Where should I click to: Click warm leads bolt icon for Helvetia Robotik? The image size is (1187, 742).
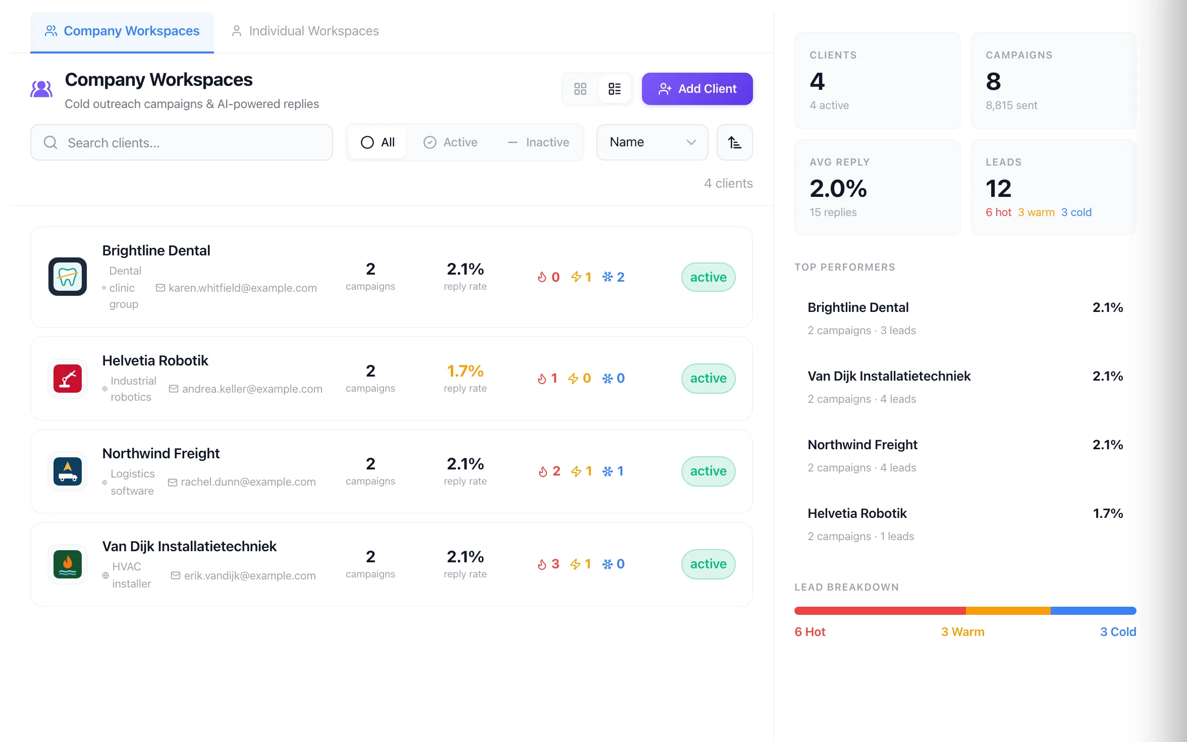pos(573,379)
